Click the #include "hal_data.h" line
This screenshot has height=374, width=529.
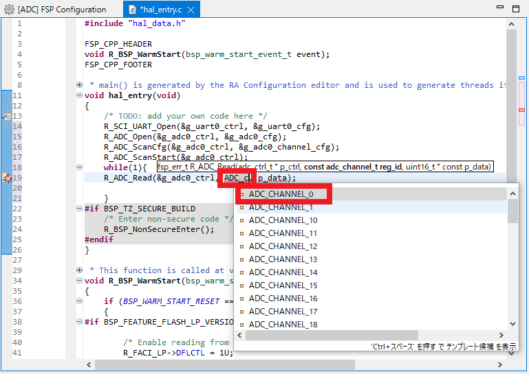135,23
